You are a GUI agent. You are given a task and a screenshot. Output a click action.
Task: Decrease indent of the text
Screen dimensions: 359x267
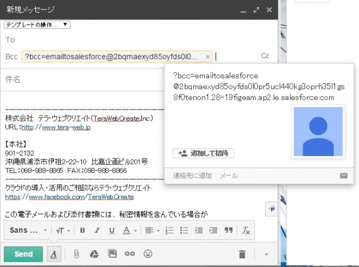pos(199,230)
